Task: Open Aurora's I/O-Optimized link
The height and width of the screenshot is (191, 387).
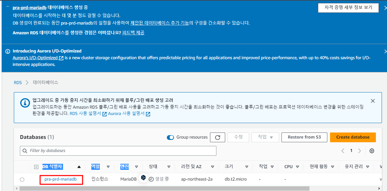Action: tap(35, 58)
